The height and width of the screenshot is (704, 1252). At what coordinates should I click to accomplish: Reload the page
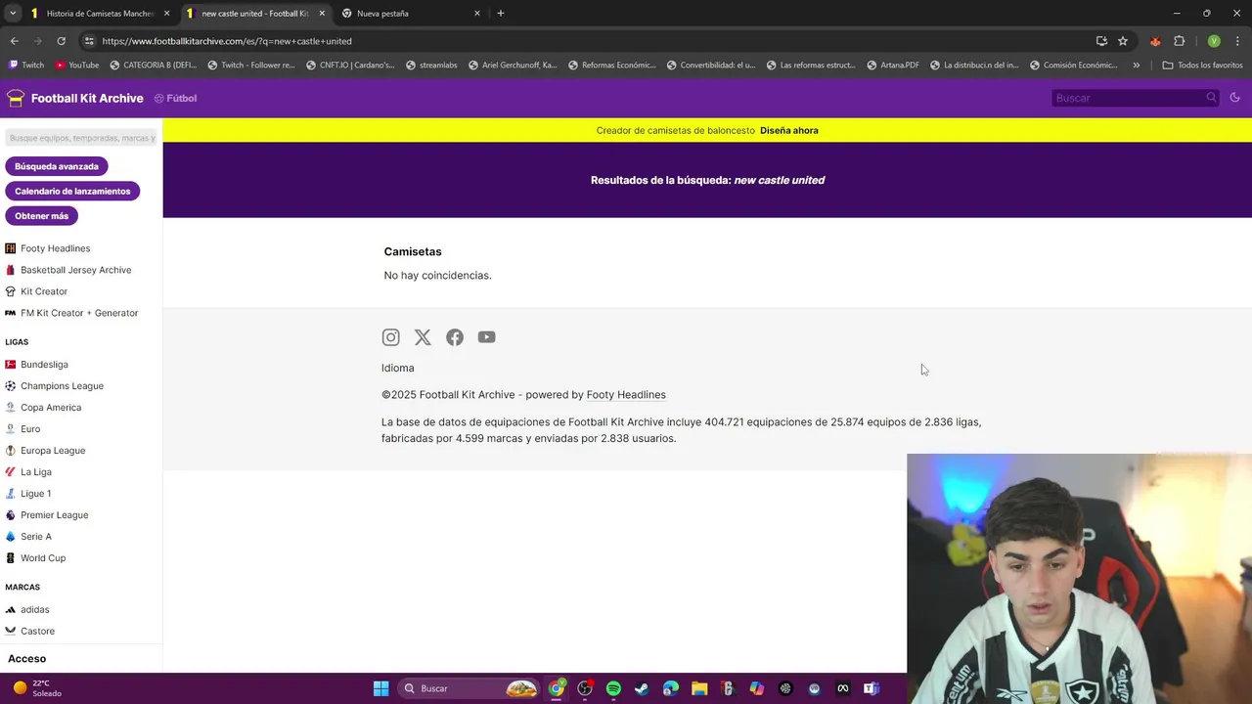pos(61,41)
